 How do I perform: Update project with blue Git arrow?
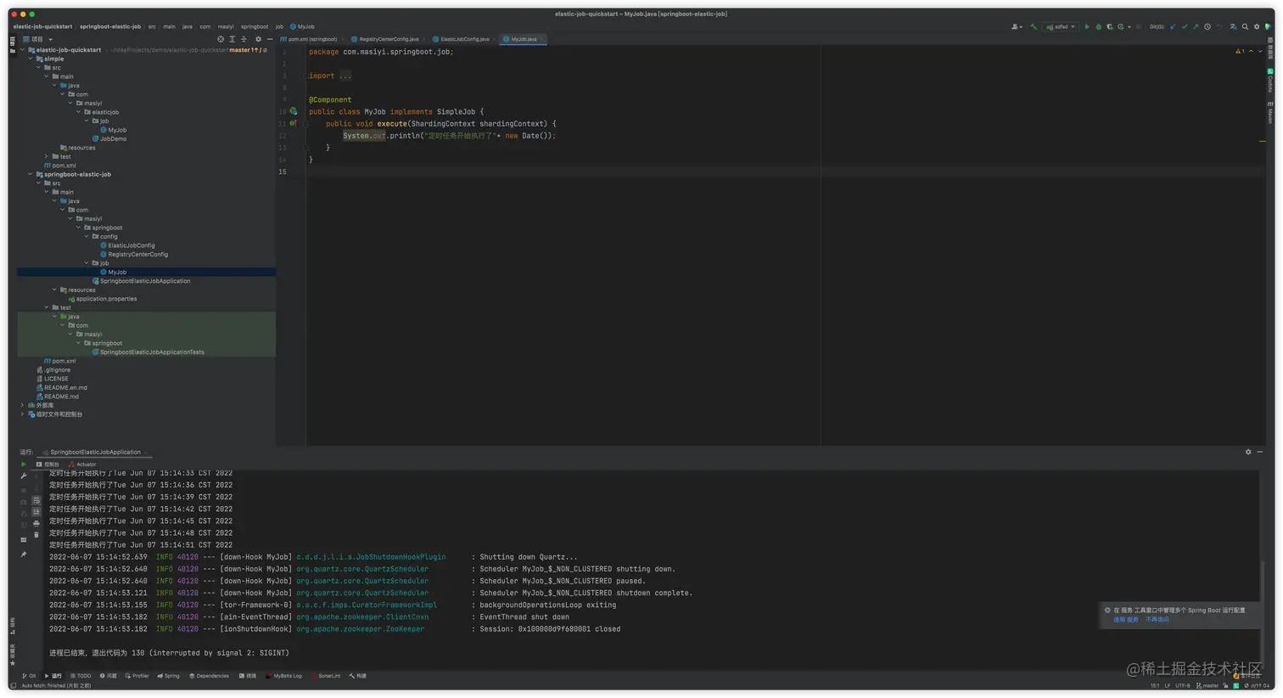(x=1173, y=27)
